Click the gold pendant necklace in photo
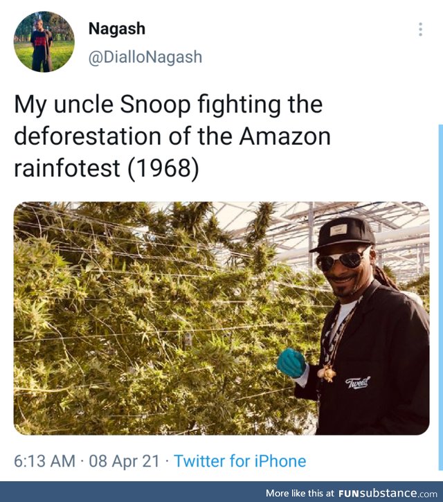Image resolution: width=443 pixels, height=502 pixels. (327, 374)
